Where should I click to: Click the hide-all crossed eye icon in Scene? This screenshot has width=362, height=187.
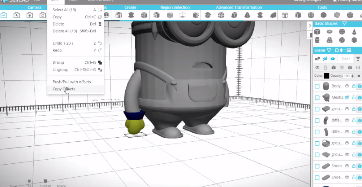(325, 59)
